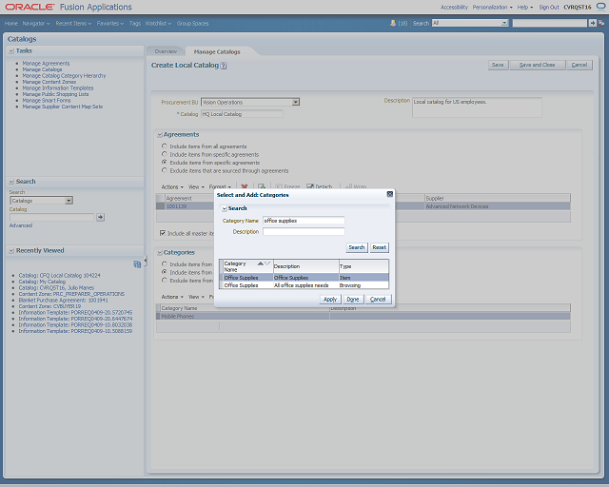Image resolution: width=609 pixels, height=487 pixels.
Task: Click the Category Name input field
Action: (x=304, y=221)
